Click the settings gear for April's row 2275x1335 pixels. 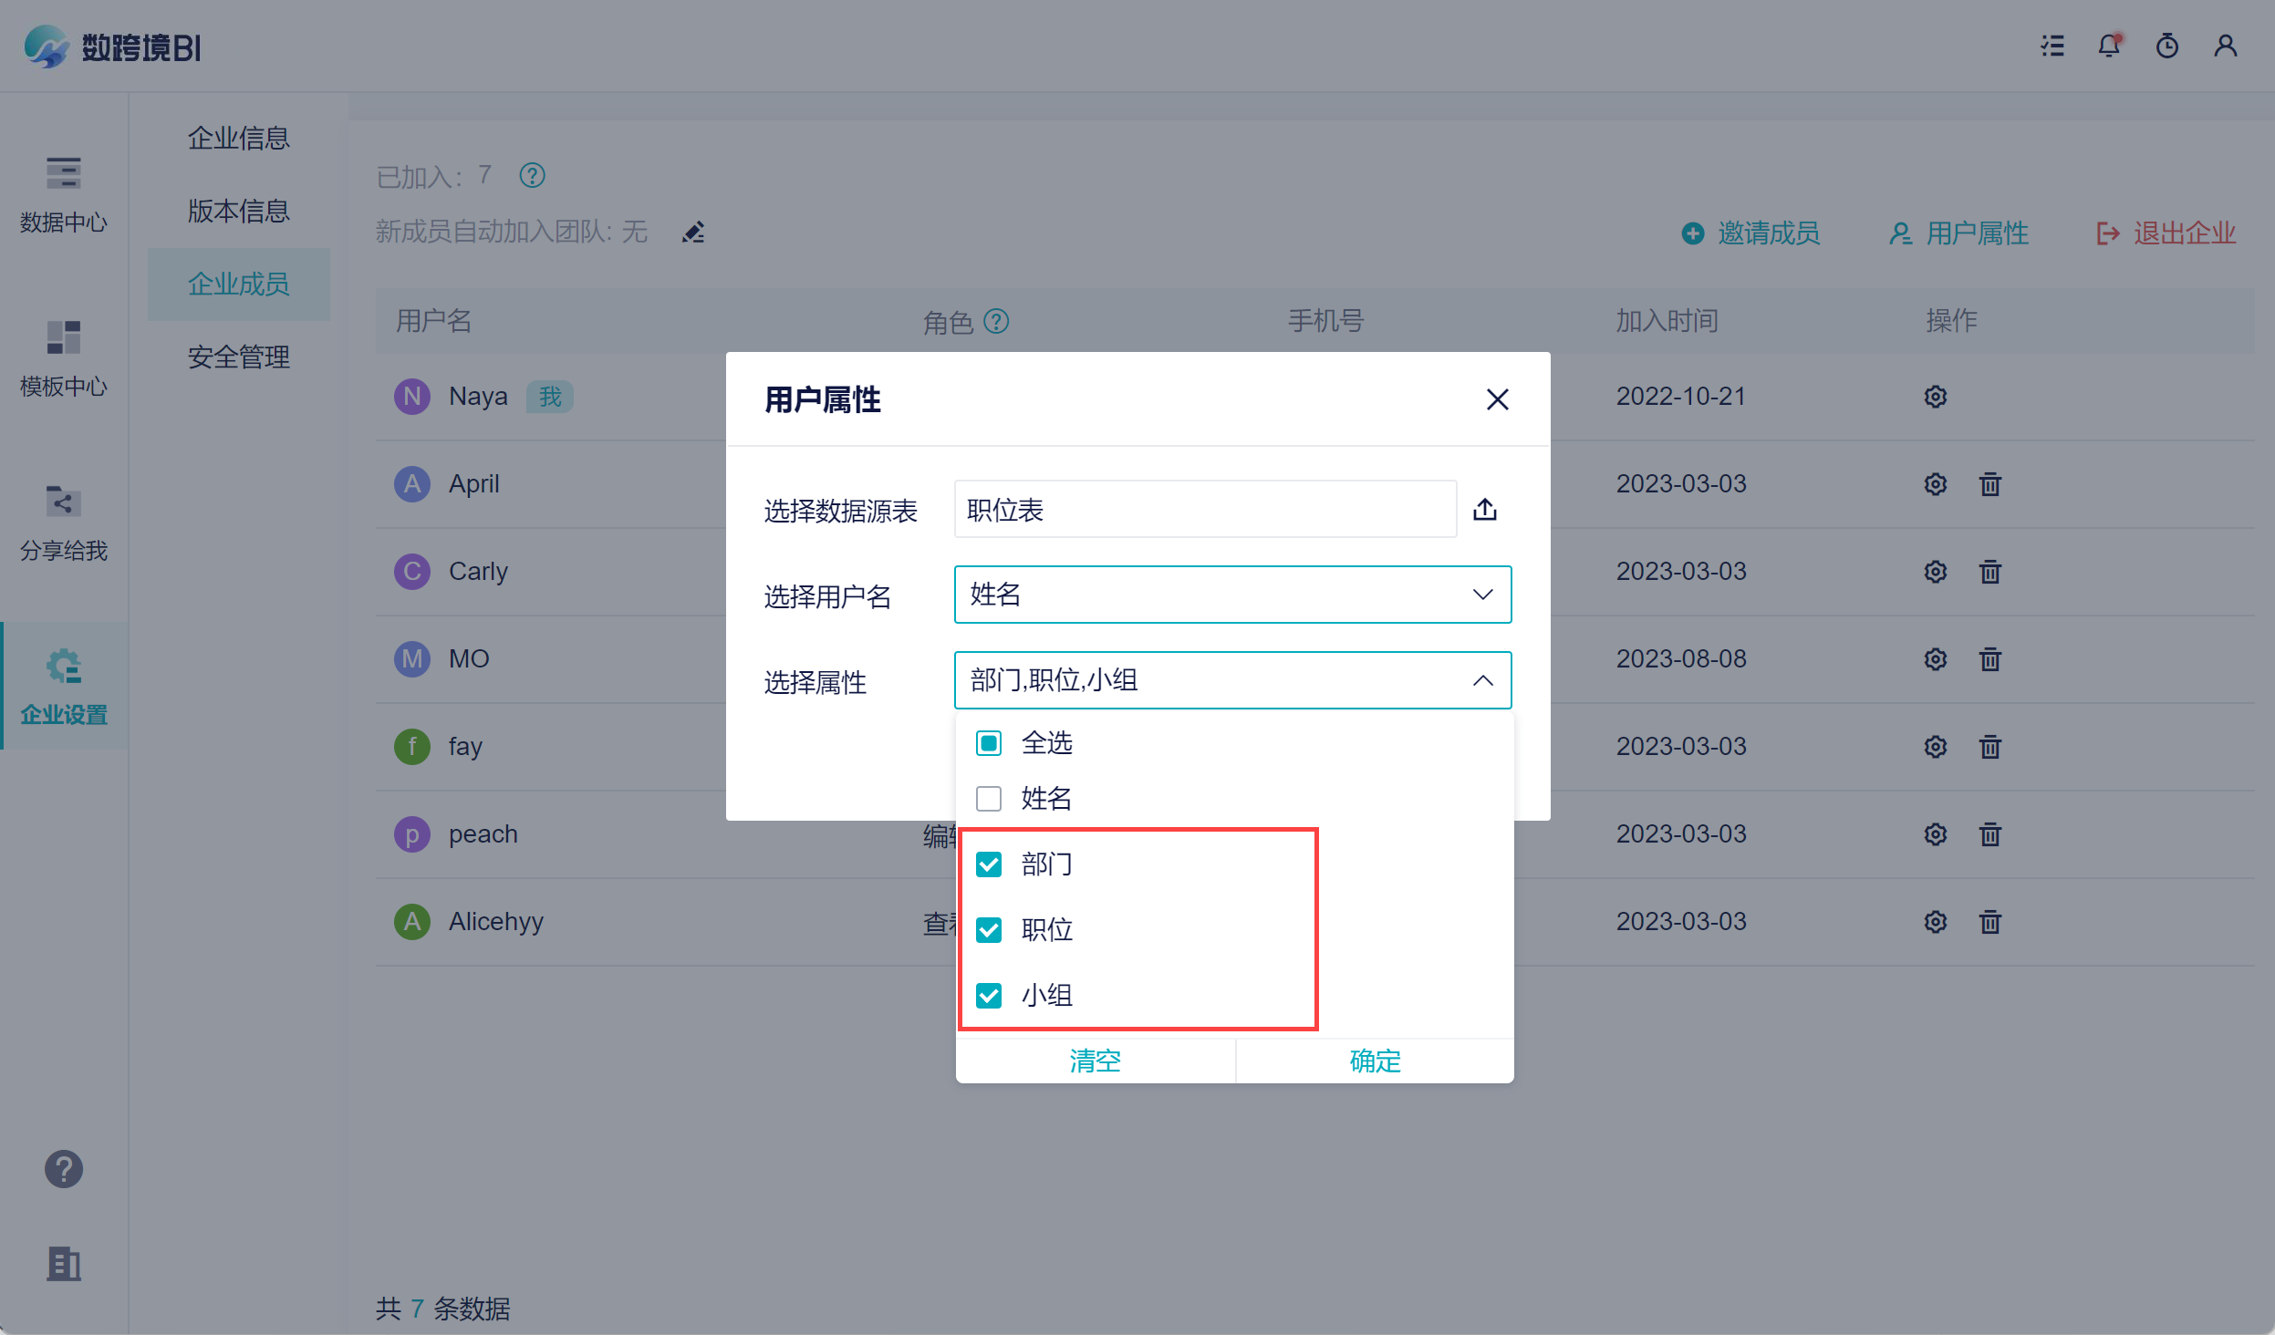(1935, 484)
